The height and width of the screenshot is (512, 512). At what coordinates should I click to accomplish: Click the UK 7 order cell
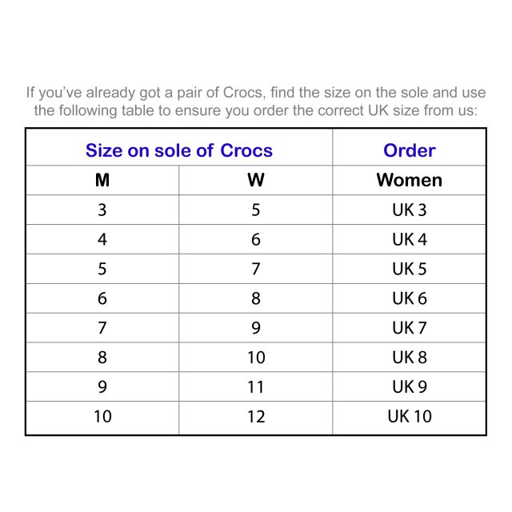[409, 328]
